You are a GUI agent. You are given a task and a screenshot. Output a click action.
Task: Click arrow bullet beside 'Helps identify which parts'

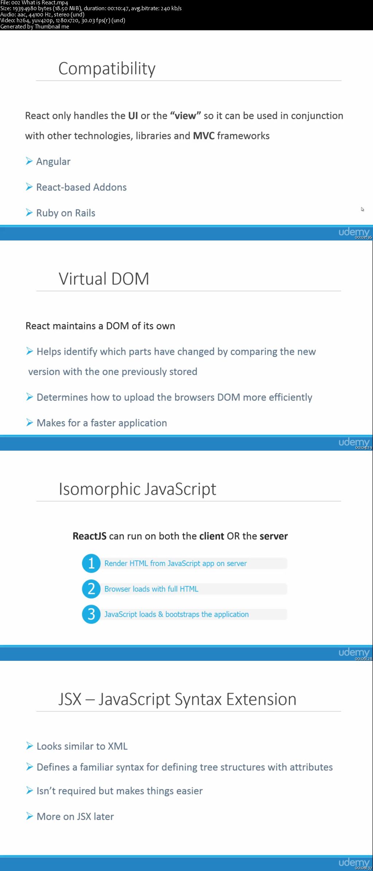30,351
